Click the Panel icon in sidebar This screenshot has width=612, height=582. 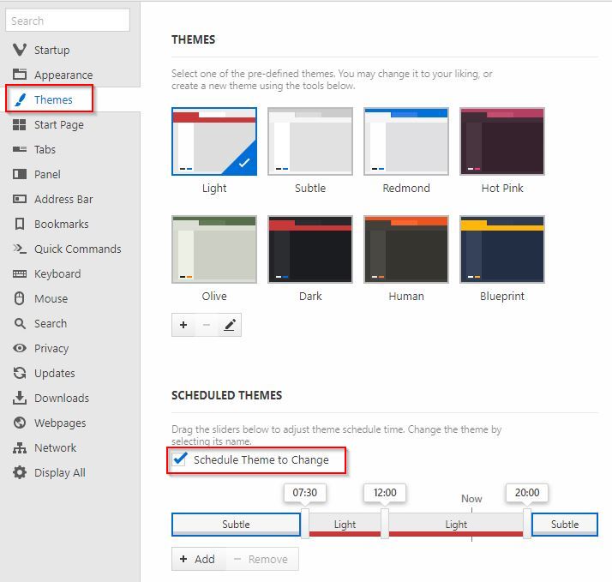click(20, 174)
